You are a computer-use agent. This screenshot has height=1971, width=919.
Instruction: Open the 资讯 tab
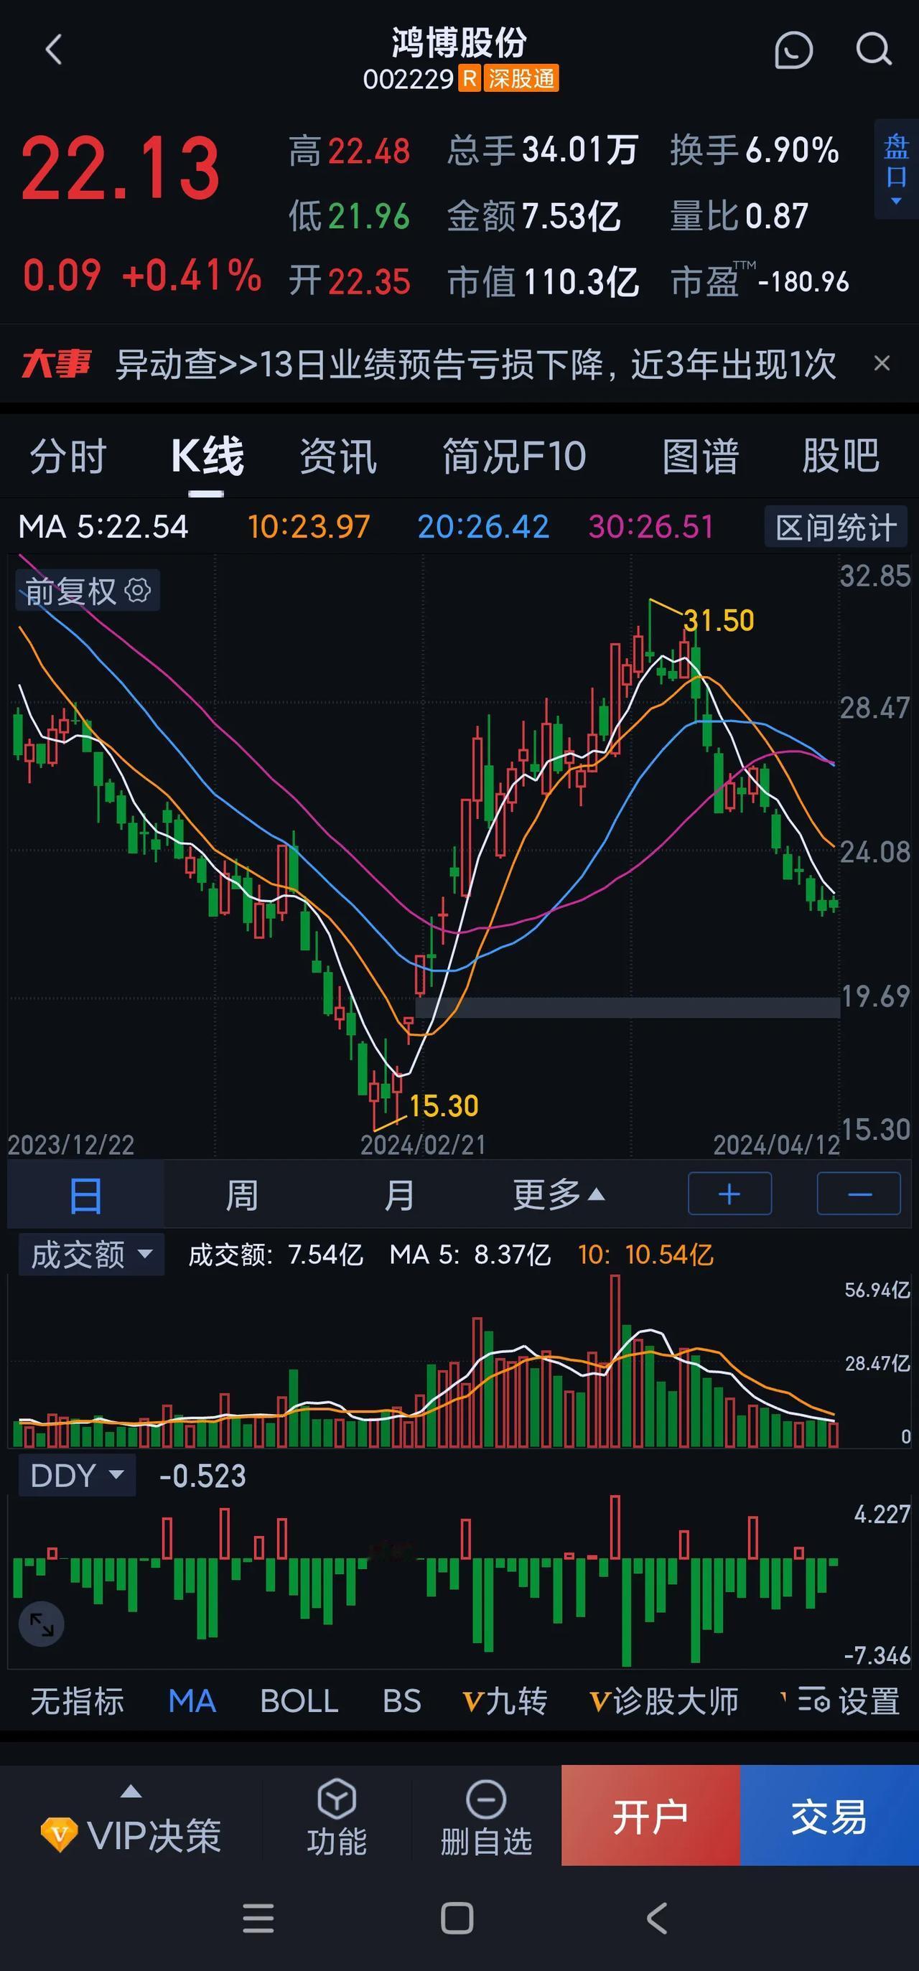[x=337, y=457]
